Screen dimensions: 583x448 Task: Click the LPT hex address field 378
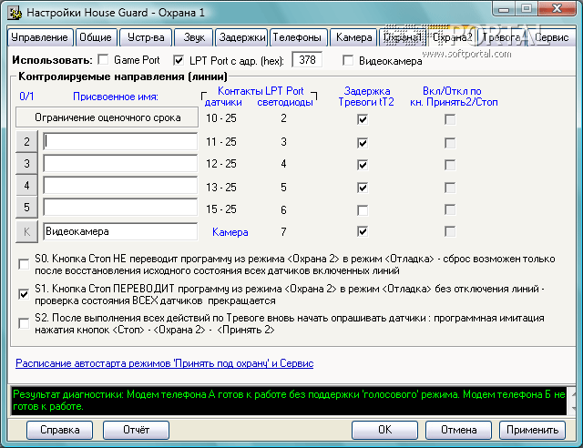[307, 60]
